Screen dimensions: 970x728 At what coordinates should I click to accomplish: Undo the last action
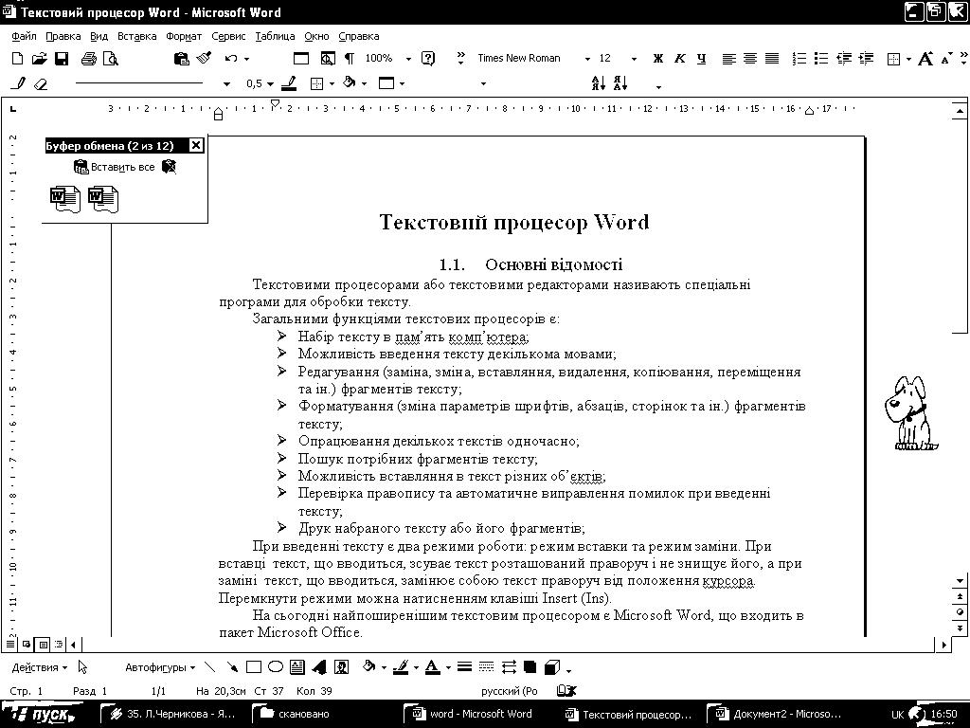pyautogui.click(x=231, y=59)
